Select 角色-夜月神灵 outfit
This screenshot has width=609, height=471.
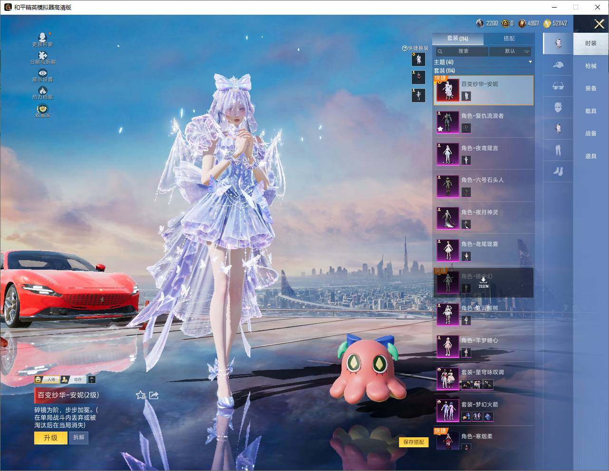coord(483,218)
